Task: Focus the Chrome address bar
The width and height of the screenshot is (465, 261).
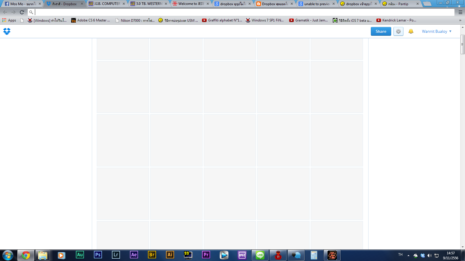Action: pos(241,12)
